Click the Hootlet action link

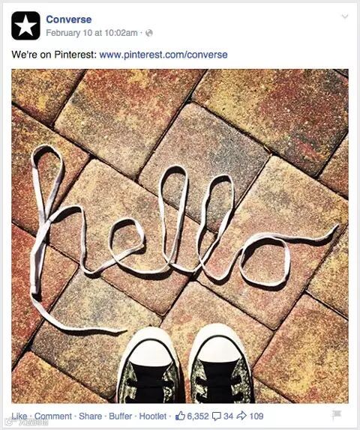(153, 416)
